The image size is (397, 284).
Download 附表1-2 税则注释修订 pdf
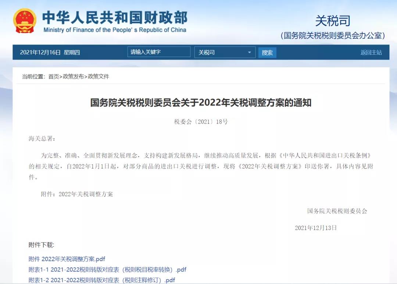pos(102,280)
